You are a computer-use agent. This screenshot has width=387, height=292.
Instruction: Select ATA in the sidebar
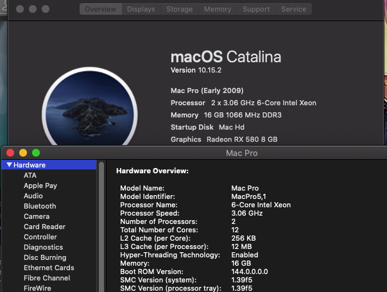30,175
